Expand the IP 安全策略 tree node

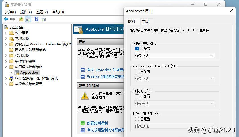click(x=6, y=78)
